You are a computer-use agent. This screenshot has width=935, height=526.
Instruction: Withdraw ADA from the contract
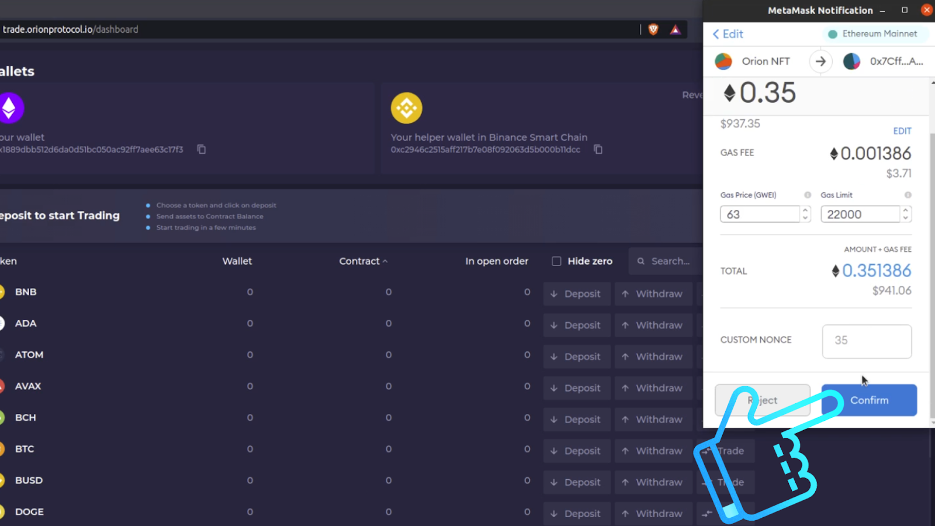click(x=653, y=326)
